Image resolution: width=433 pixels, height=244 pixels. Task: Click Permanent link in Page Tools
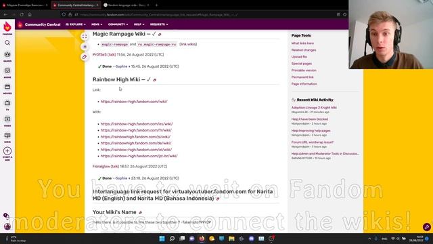pos(302,77)
